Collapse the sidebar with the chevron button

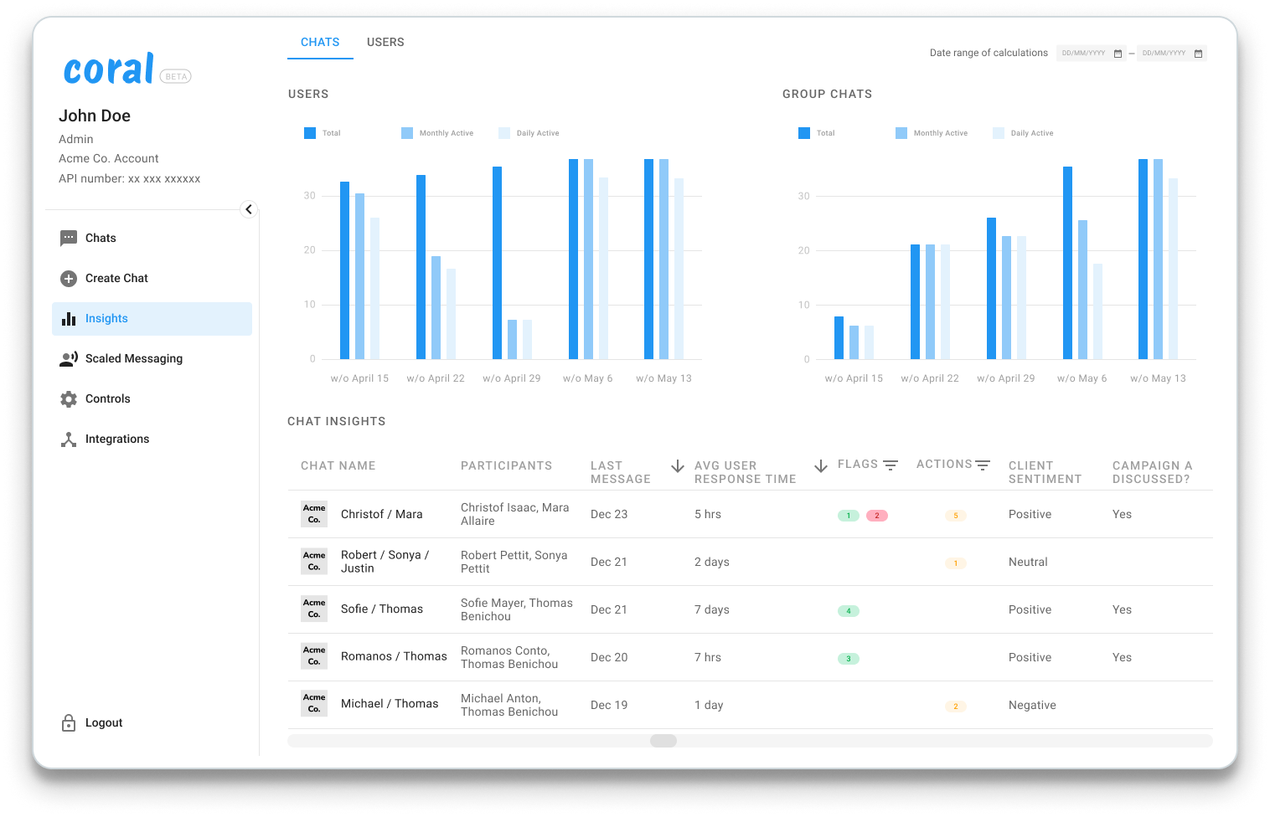click(x=249, y=209)
